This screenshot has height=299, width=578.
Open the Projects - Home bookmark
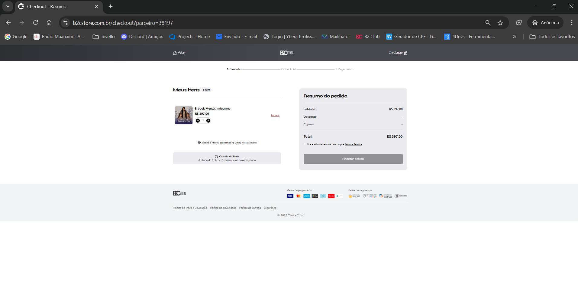click(x=189, y=37)
